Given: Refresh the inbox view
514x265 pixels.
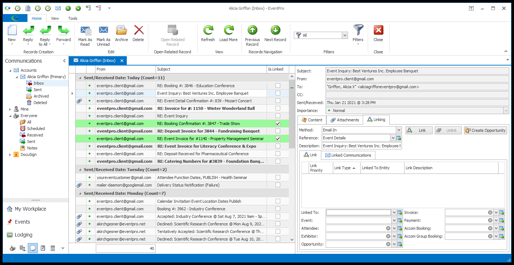Looking at the screenshot, I should pos(208,33).
